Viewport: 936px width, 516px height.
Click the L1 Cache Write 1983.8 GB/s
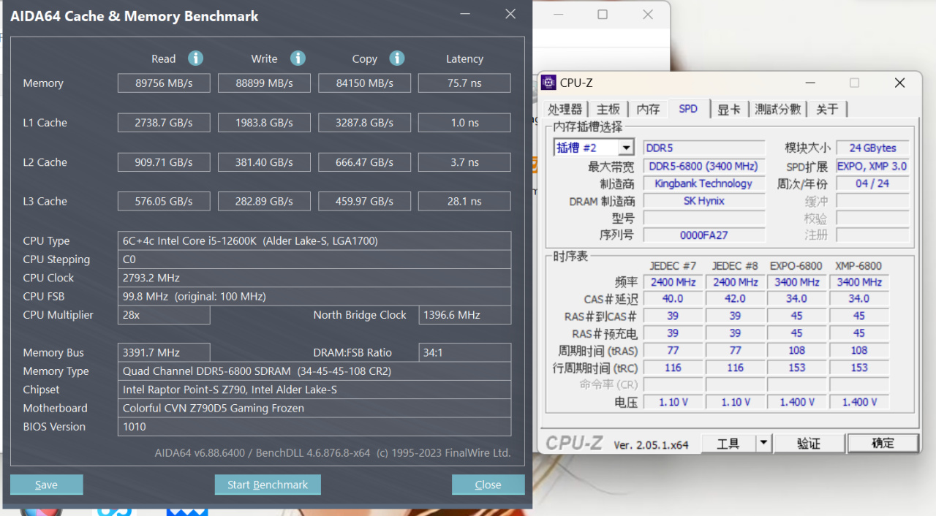(x=264, y=123)
